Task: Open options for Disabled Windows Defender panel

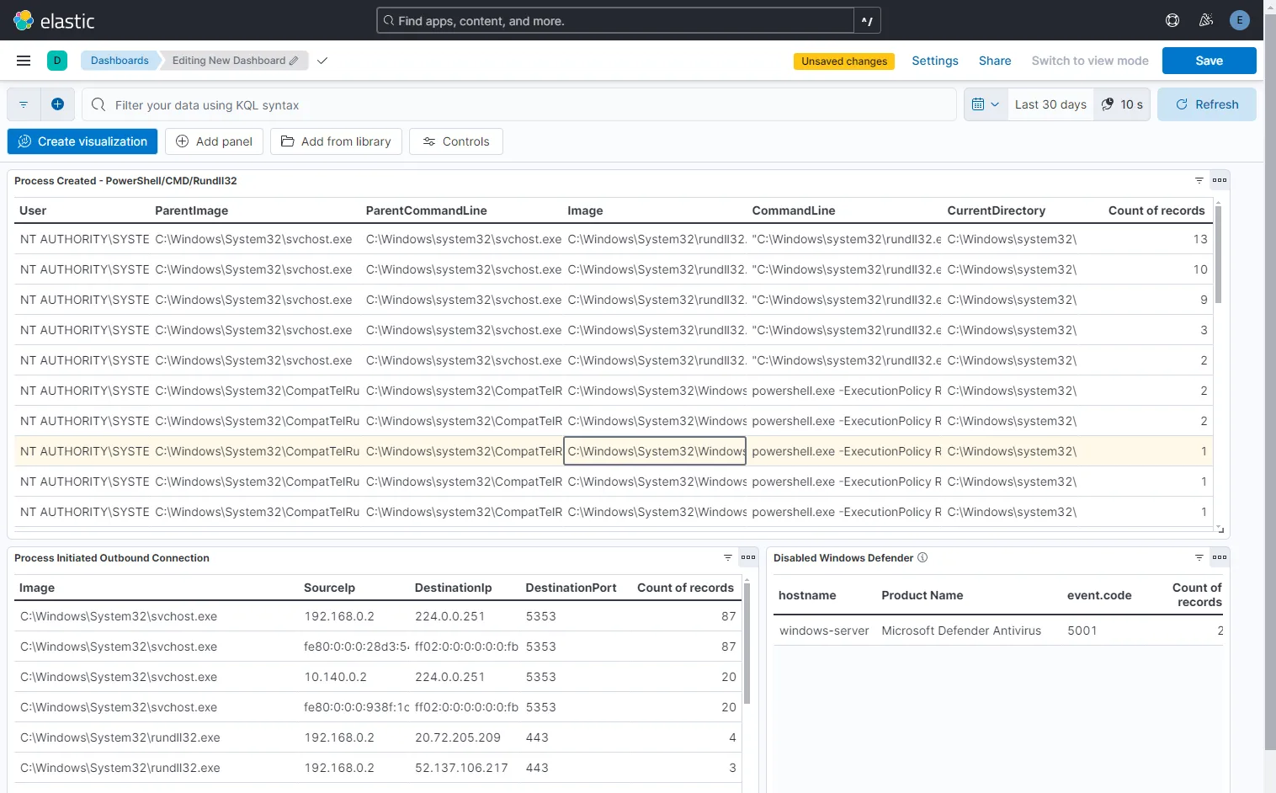Action: (1219, 557)
